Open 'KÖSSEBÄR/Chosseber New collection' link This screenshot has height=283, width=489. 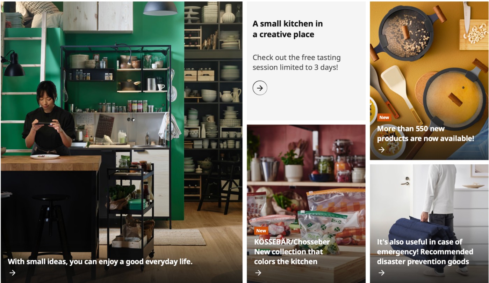[x=292, y=252]
